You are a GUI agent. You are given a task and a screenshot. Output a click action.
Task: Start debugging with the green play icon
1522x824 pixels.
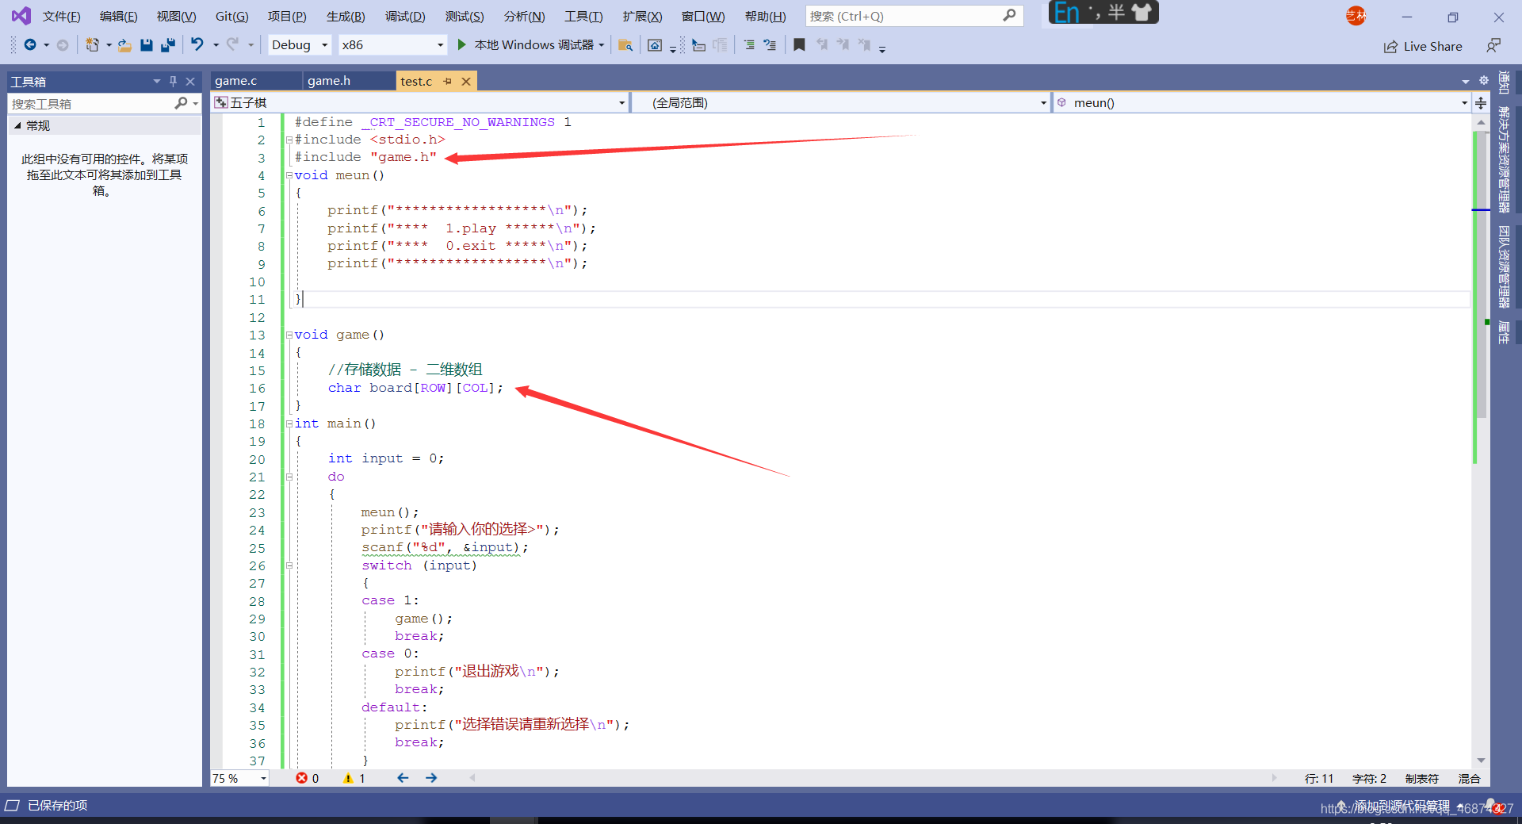coord(461,45)
